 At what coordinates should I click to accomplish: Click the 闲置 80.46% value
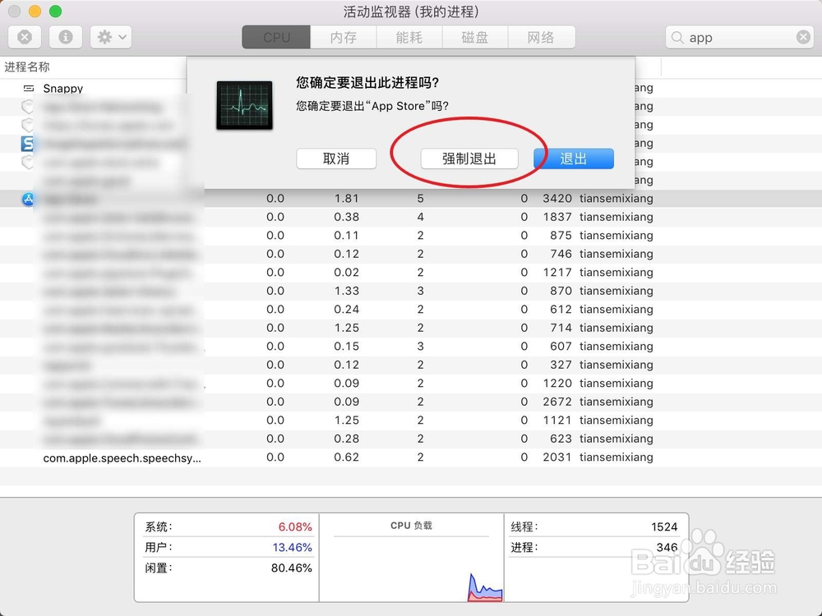point(292,568)
